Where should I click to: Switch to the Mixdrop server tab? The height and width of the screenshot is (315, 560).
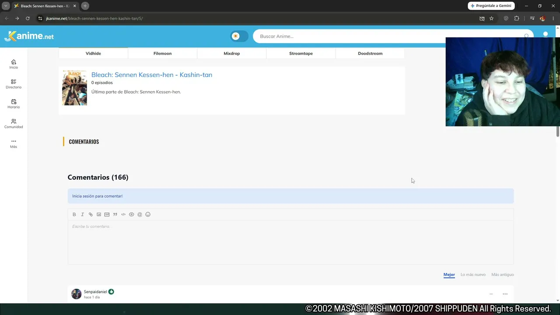click(x=231, y=53)
